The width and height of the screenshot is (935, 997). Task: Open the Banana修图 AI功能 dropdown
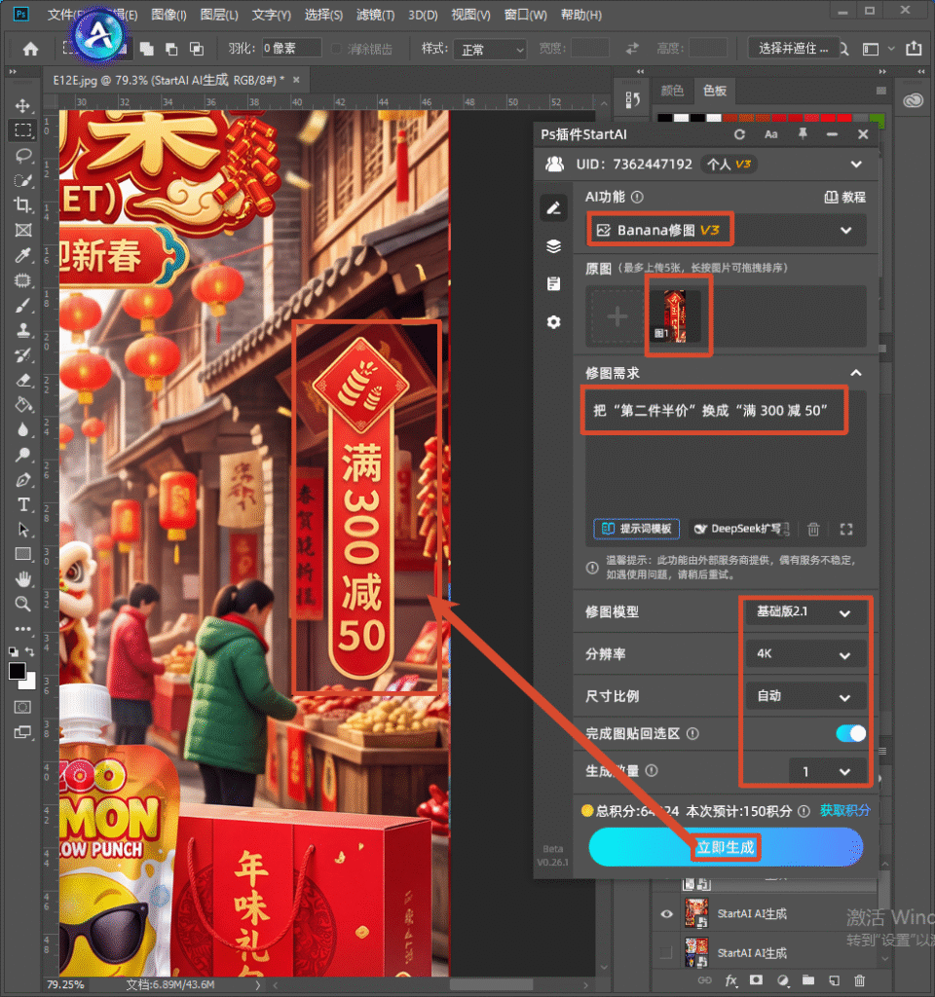click(726, 230)
